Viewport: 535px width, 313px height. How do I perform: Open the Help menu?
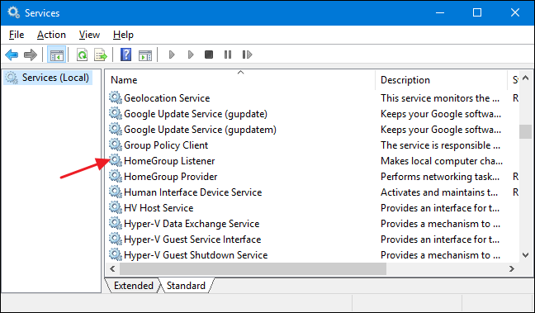click(123, 35)
